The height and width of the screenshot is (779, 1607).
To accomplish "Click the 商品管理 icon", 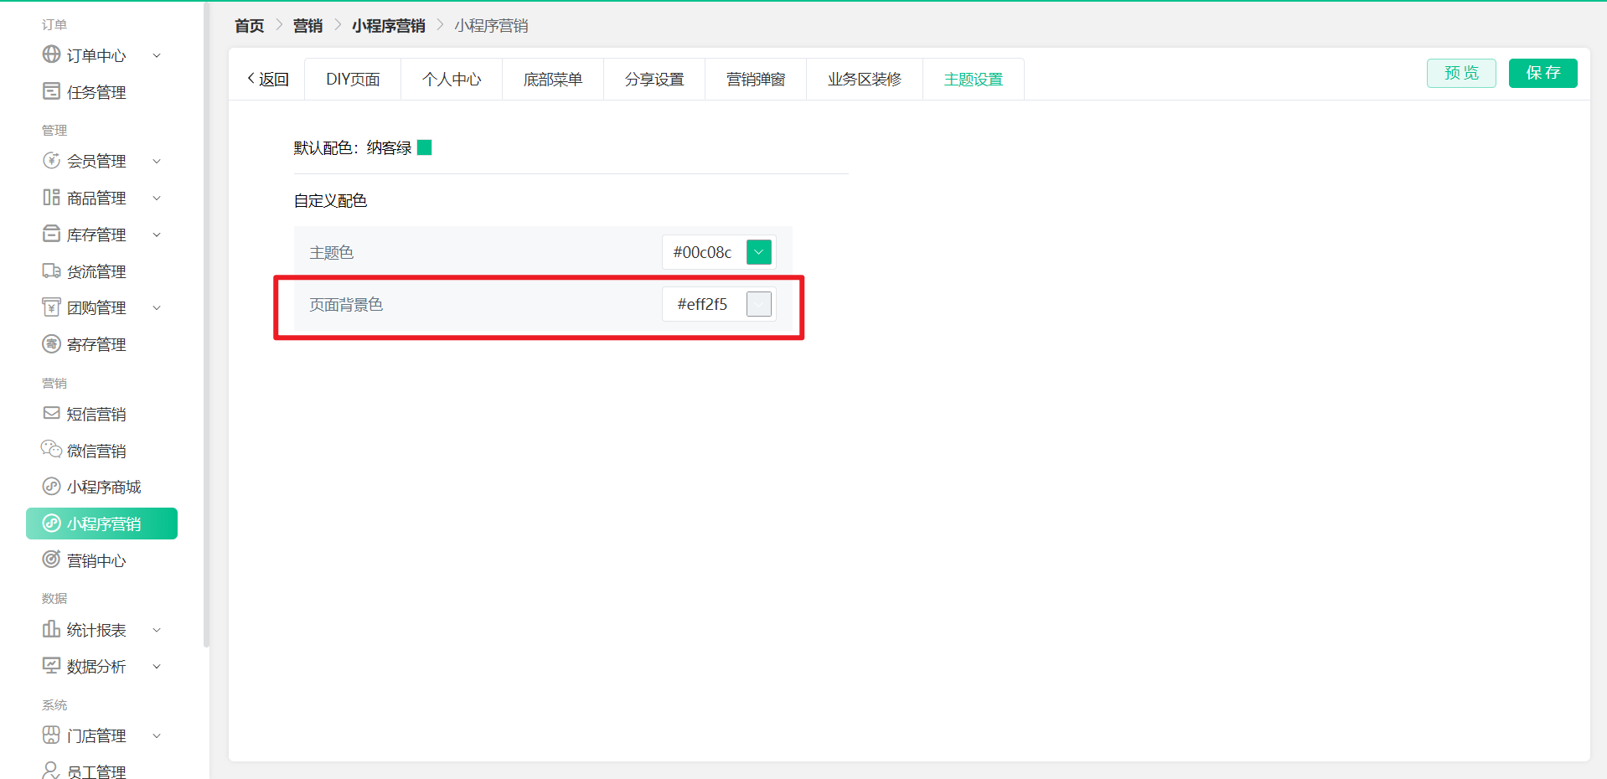I will point(51,197).
